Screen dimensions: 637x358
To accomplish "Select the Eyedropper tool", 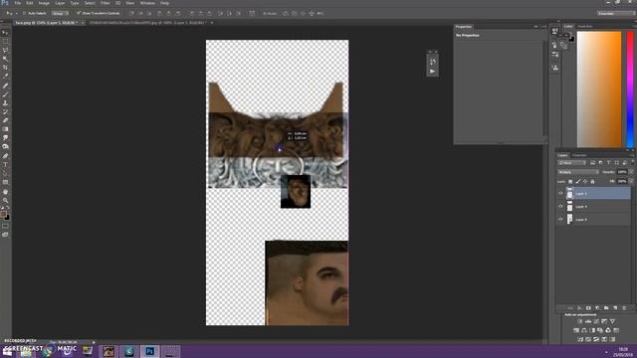I will (5, 76).
